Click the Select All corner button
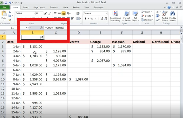Viewport: 183px width, 118px height. [3, 33]
